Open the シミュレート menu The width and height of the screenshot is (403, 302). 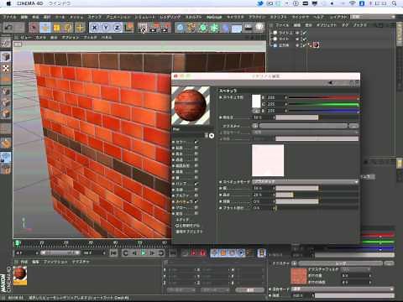pyautogui.click(x=144, y=17)
